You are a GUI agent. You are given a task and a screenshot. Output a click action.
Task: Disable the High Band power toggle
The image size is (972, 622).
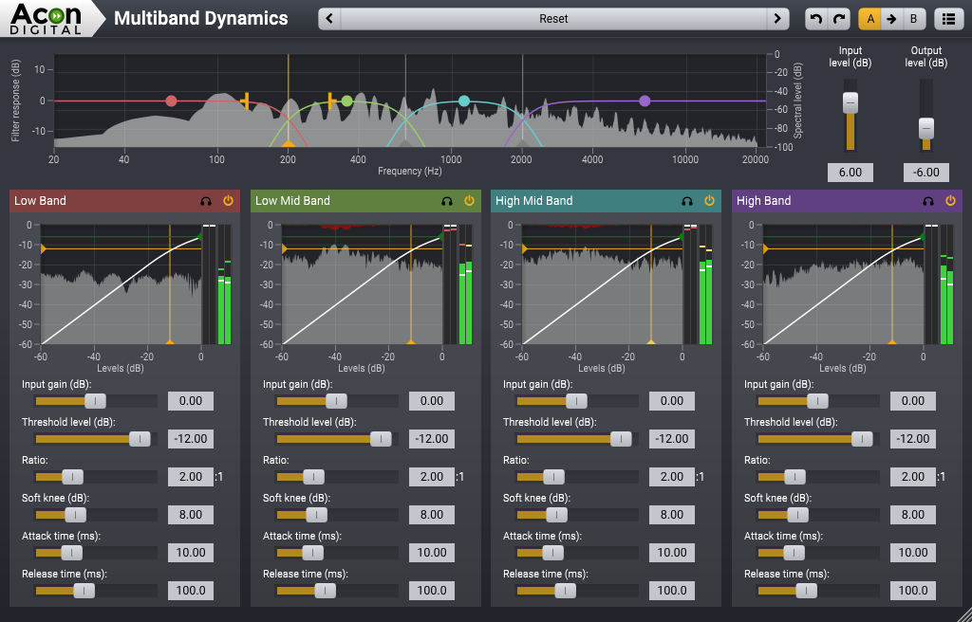(949, 201)
